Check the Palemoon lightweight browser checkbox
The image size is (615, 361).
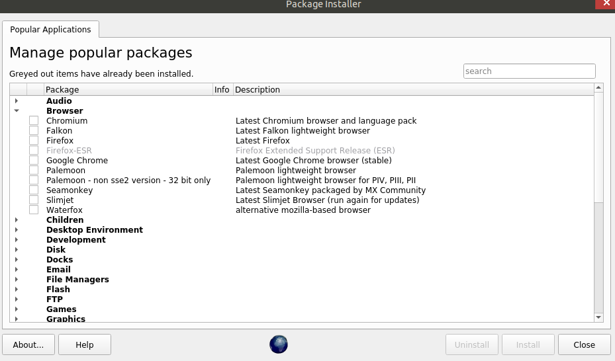tap(34, 170)
